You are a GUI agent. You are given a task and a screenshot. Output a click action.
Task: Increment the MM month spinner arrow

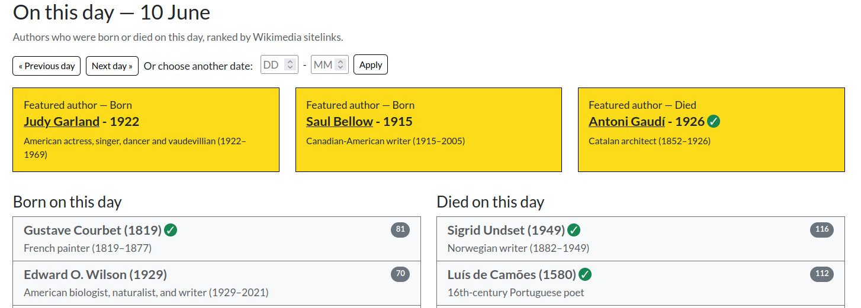(x=340, y=61)
